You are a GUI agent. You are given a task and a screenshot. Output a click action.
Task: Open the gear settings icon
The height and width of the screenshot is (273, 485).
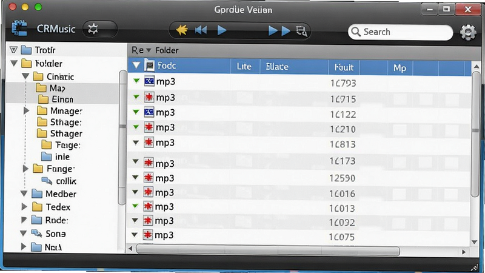point(468,32)
